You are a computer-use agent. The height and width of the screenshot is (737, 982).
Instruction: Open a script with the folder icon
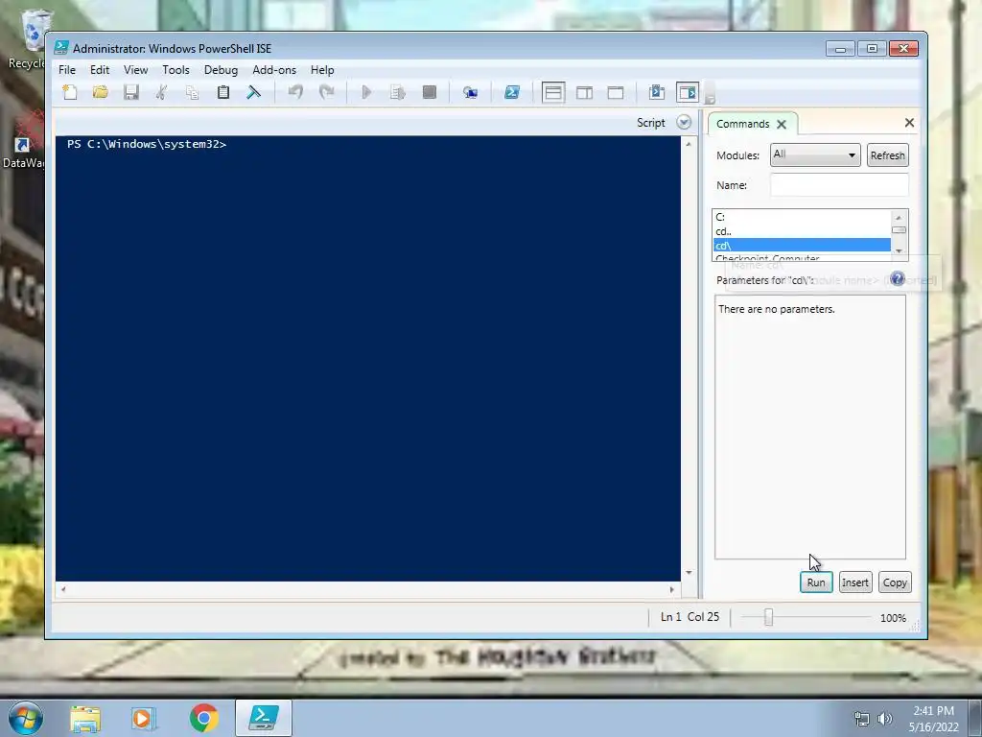tap(100, 93)
